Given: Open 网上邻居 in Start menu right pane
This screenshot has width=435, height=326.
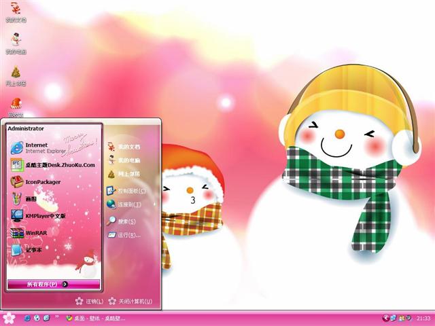Looking at the screenshot, I should pyautogui.click(x=124, y=174).
